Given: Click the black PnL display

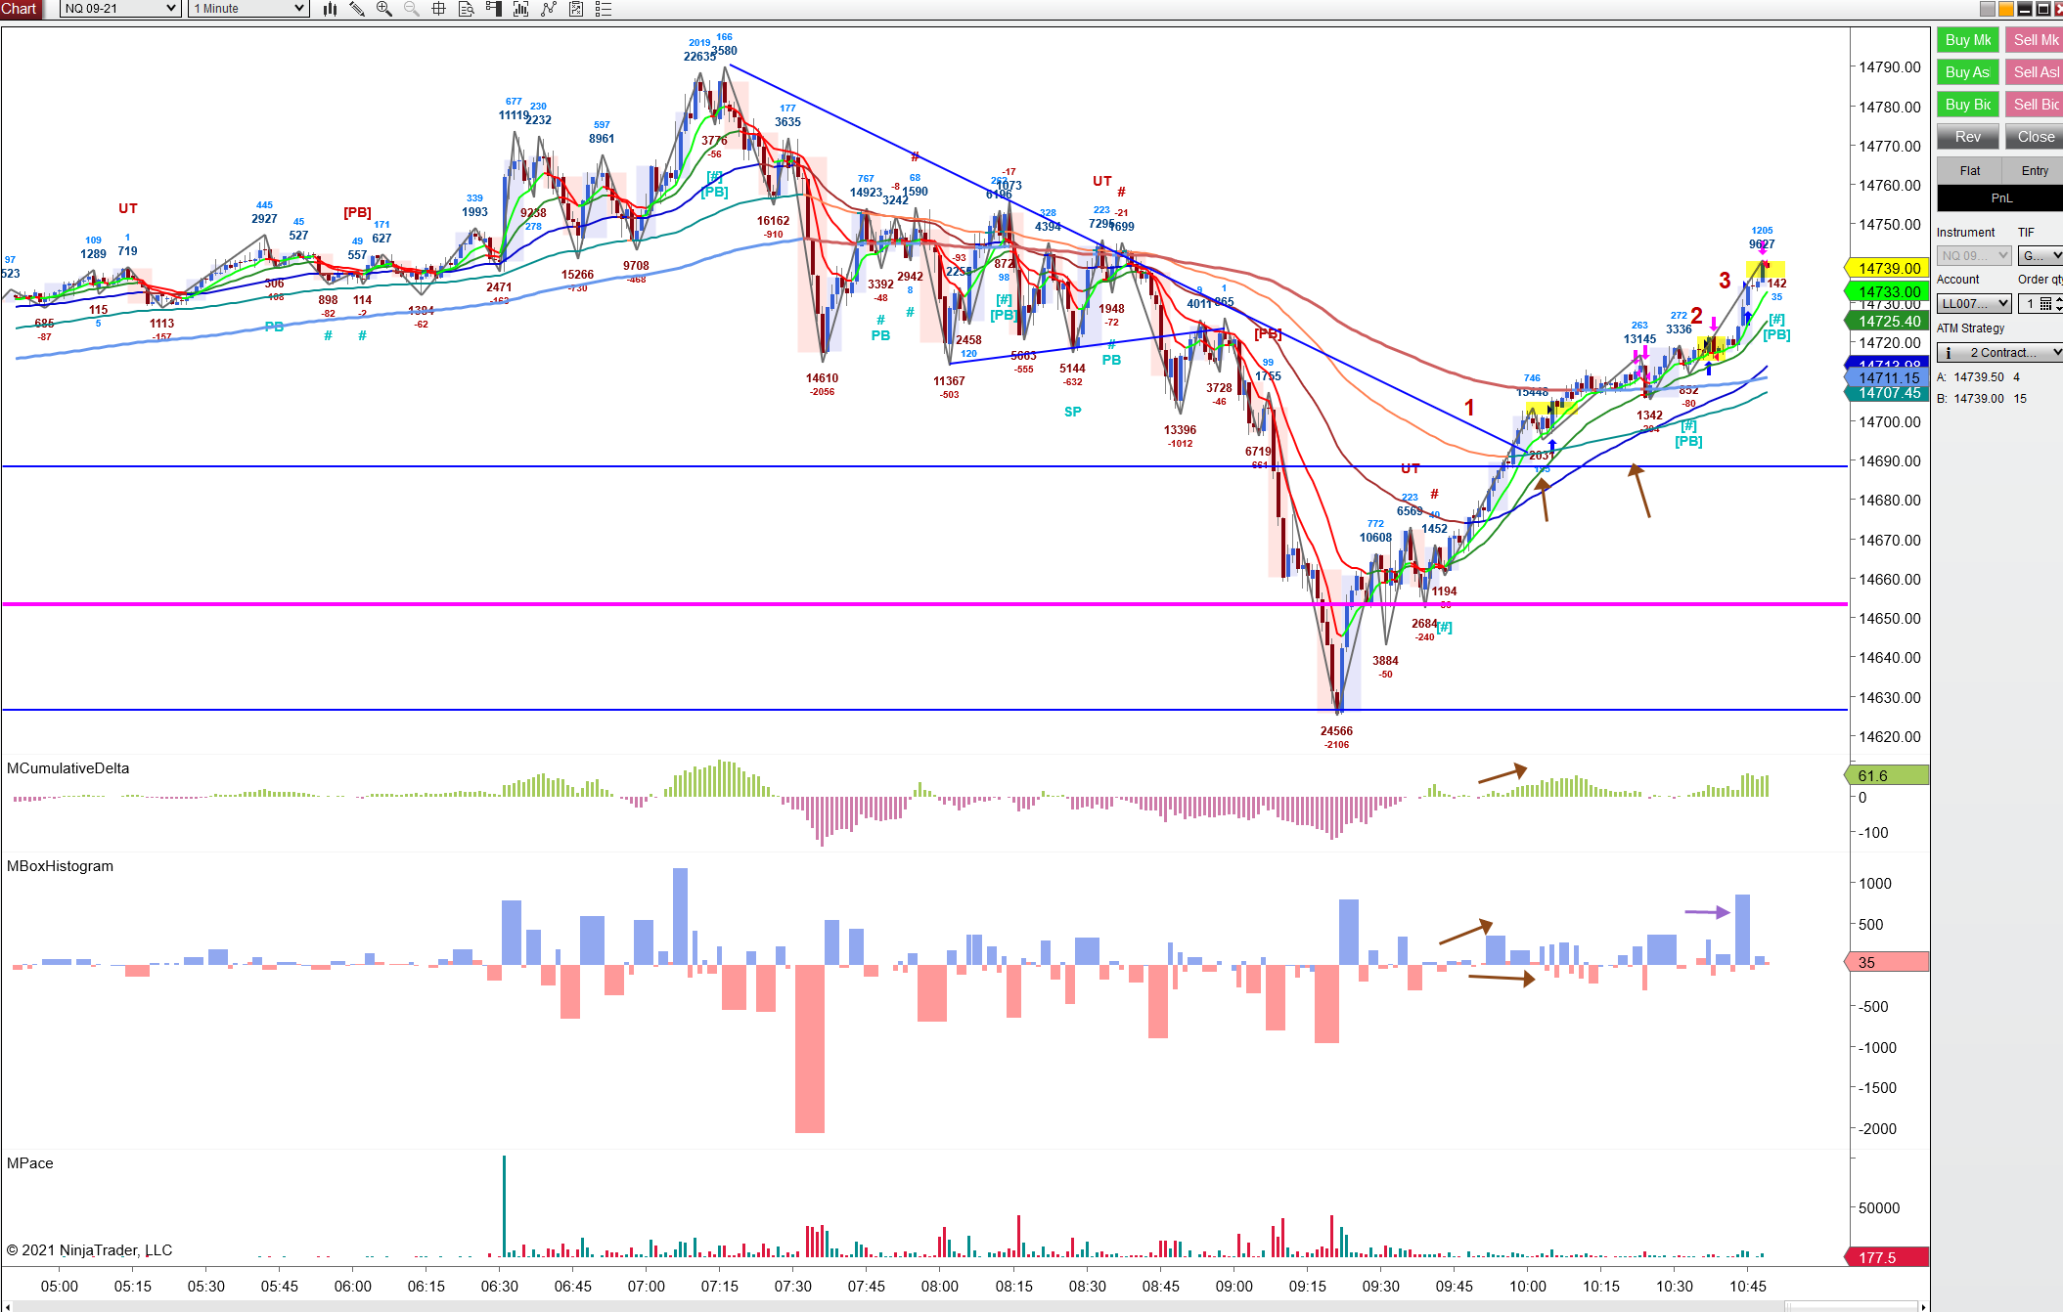Looking at the screenshot, I should click(2000, 198).
